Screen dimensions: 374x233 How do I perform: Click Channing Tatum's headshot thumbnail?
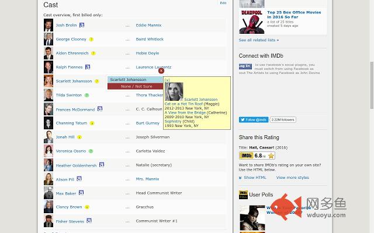[x=49, y=123]
